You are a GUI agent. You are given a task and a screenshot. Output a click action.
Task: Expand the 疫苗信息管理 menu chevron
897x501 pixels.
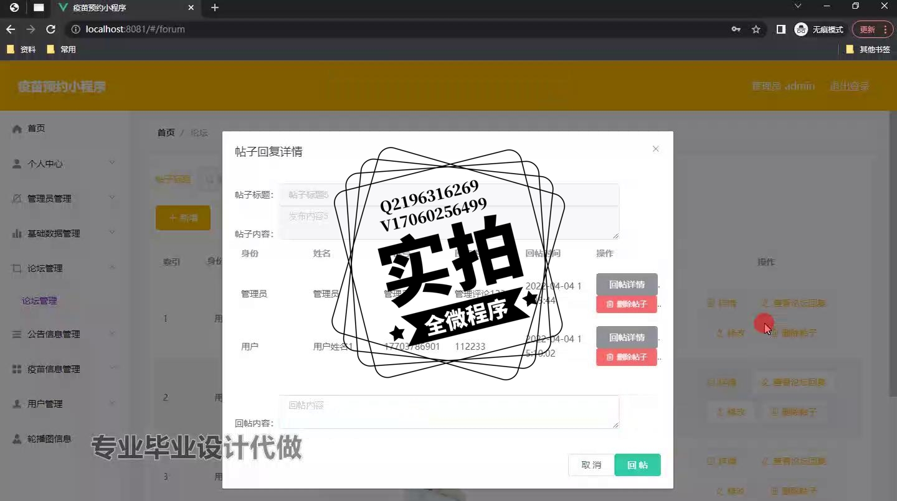coord(112,368)
